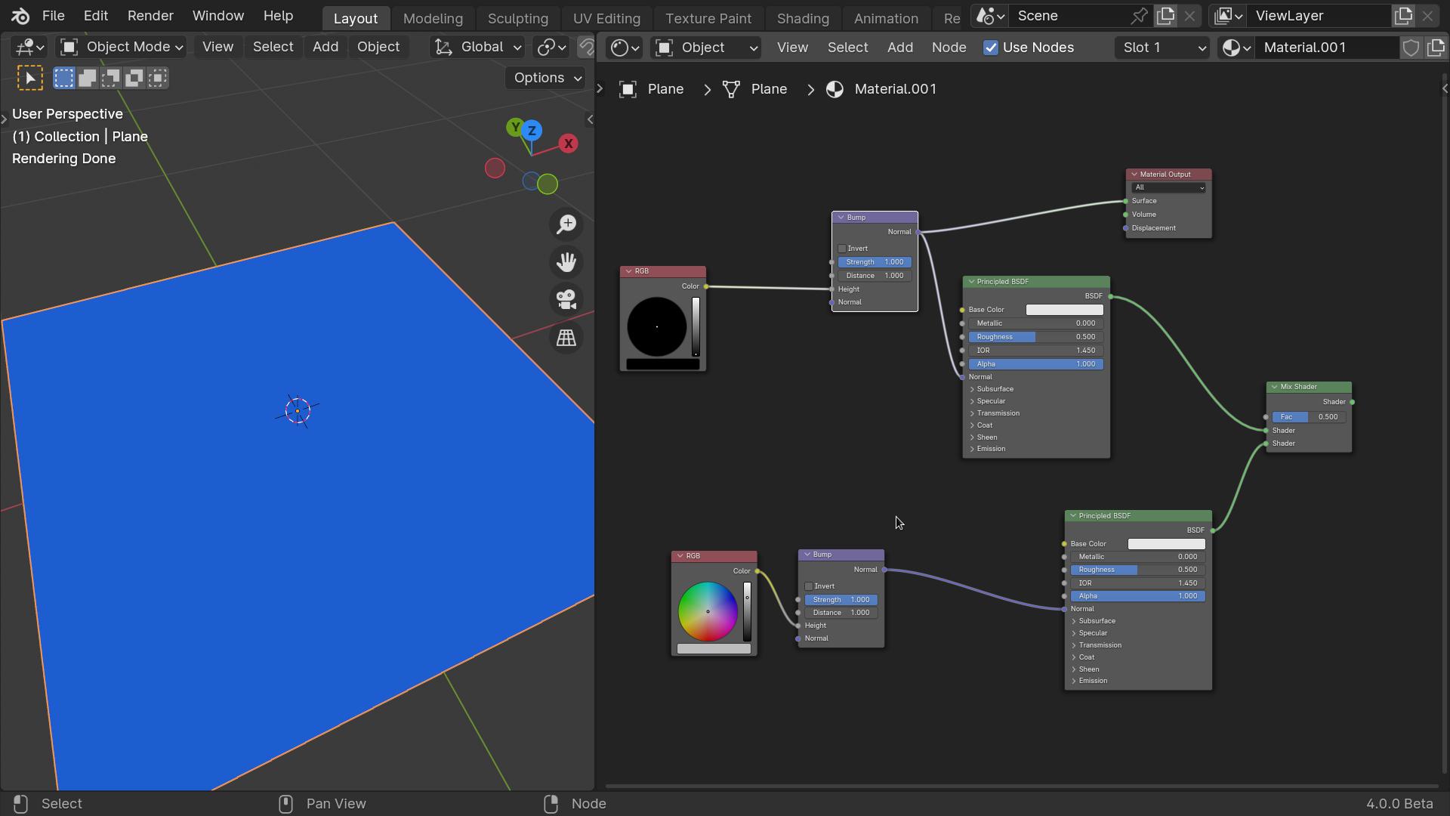Activate the Zoom magnifier icon in the viewport
Screen dimensions: 1450x816
566,224
